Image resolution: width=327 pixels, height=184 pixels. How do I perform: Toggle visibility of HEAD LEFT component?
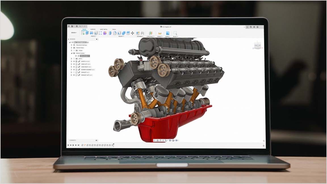point(74,64)
